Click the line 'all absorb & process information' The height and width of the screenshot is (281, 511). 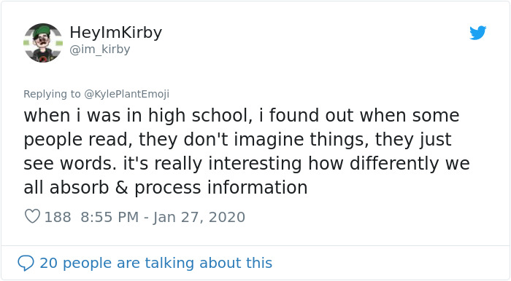click(166, 187)
